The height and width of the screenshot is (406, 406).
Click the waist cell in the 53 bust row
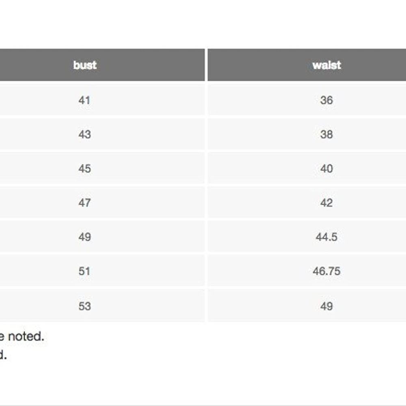(x=326, y=306)
